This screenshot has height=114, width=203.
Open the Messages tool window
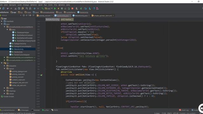pos(23,110)
